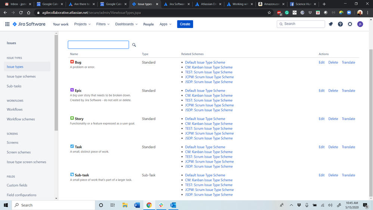Viewport: 373px width, 210px height.
Task: Bookmark this page with the star icon
Action: tap(269, 13)
